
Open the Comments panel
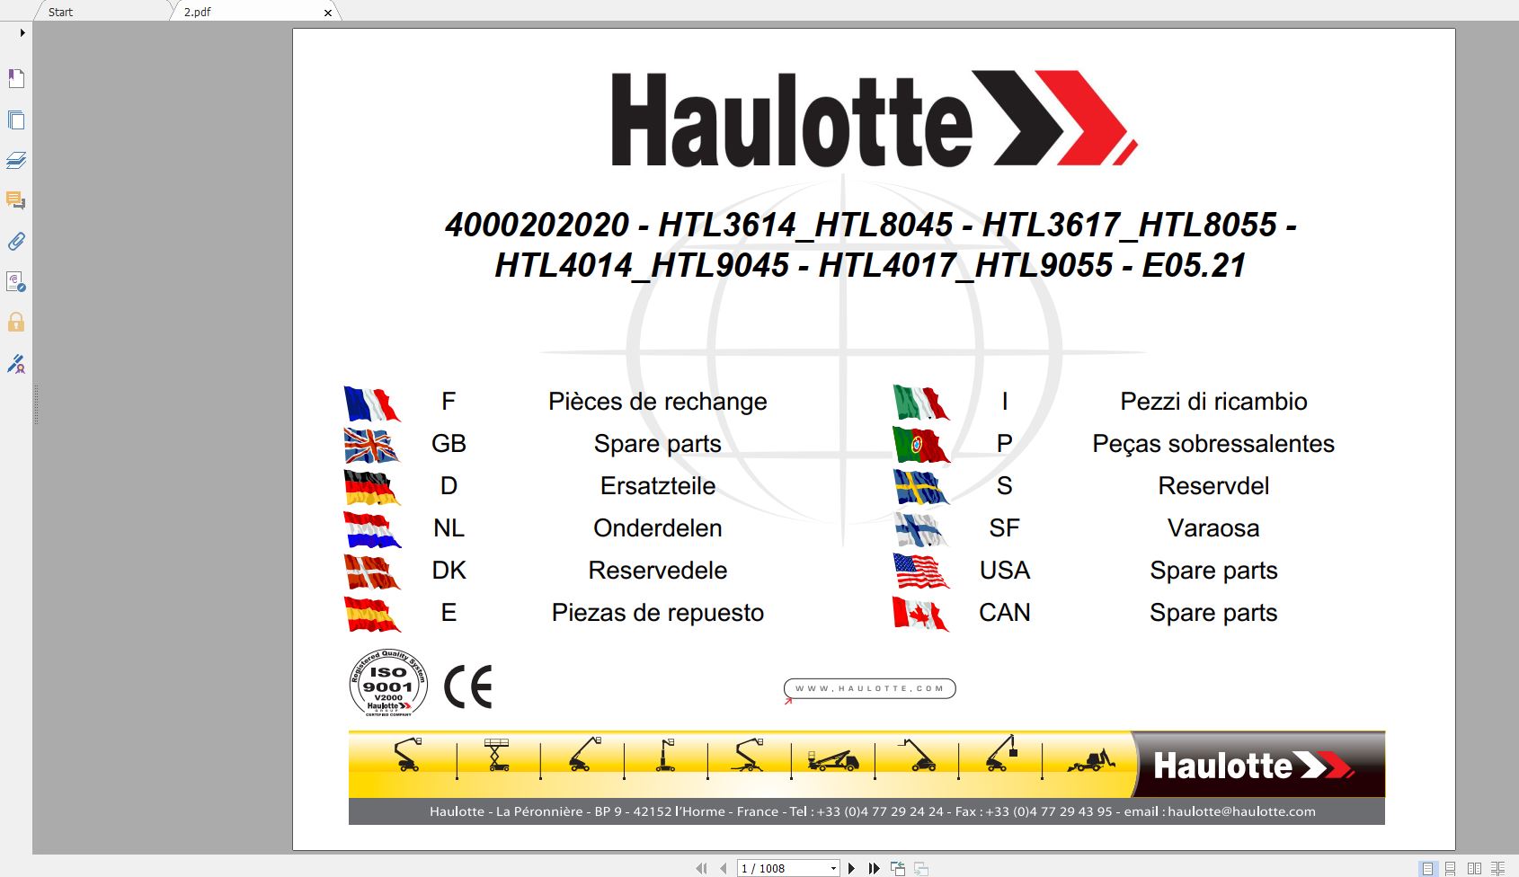pyautogui.click(x=16, y=200)
